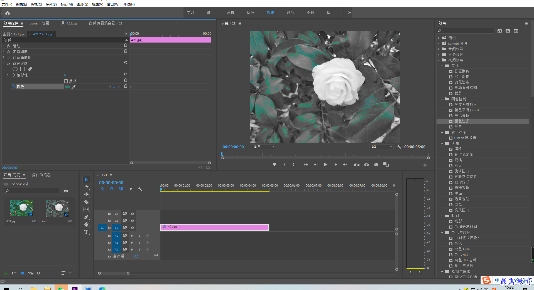Open the 序列(S) menu
This screenshot has width=534, height=290.
coord(51,4)
